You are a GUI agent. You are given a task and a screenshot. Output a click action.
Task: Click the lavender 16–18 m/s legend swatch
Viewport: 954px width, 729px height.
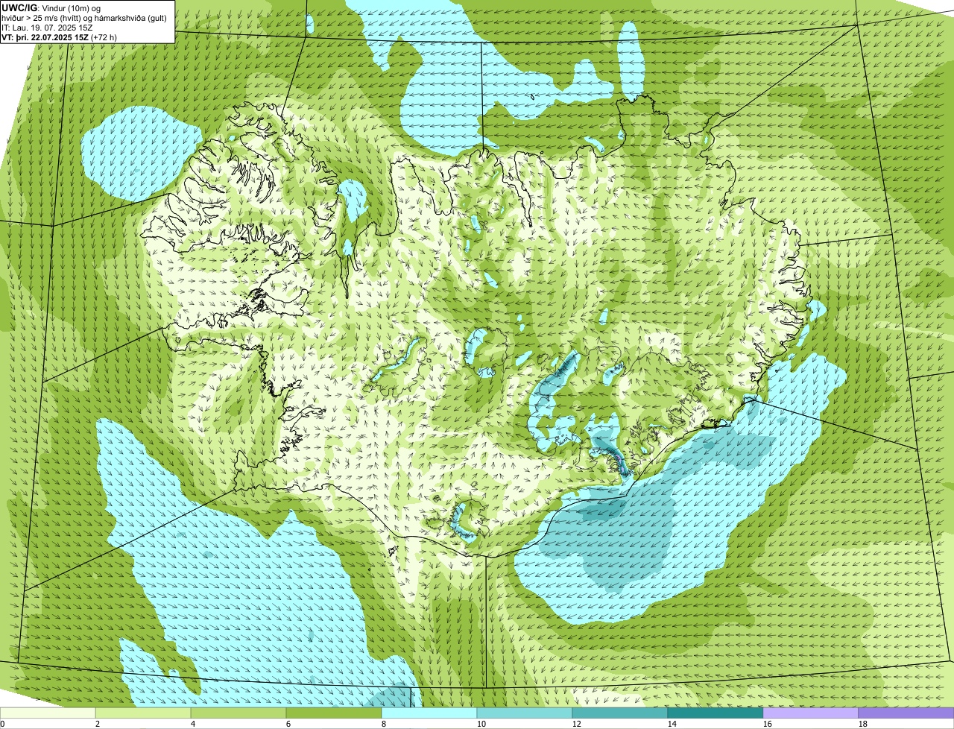[811, 713]
